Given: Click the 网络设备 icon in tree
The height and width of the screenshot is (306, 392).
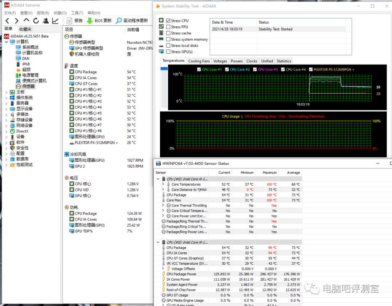Looking at the screenshot, I should 12,126.
